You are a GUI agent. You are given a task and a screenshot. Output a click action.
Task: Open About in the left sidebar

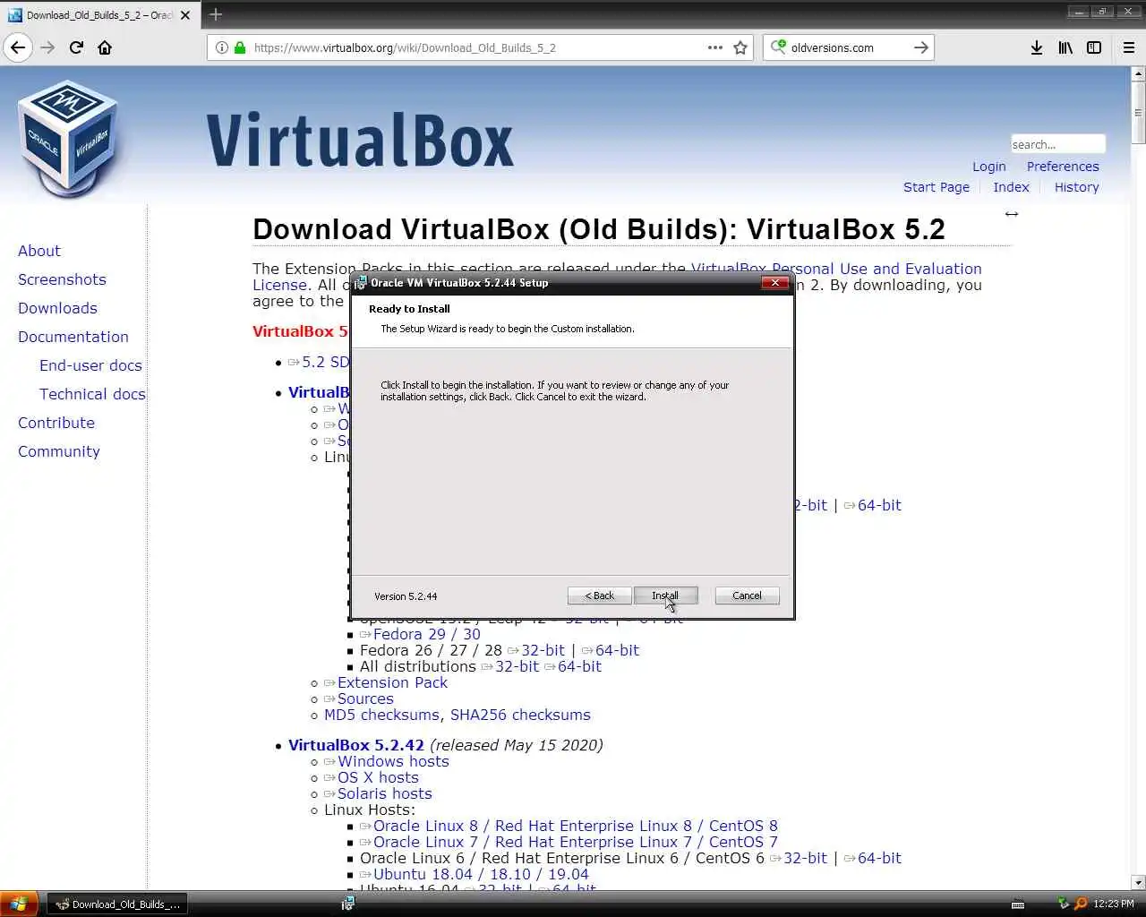click(x=39, y=251)
